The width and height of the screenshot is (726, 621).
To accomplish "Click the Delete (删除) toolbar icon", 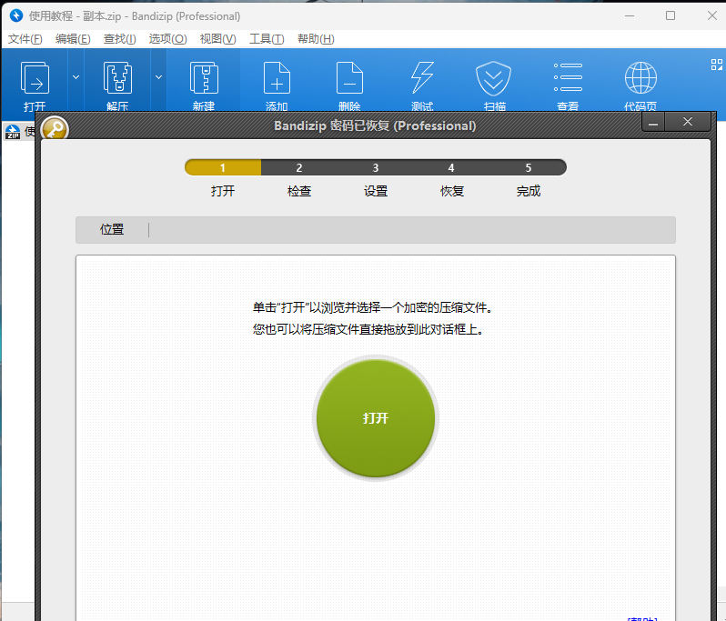I will point(349,78).
